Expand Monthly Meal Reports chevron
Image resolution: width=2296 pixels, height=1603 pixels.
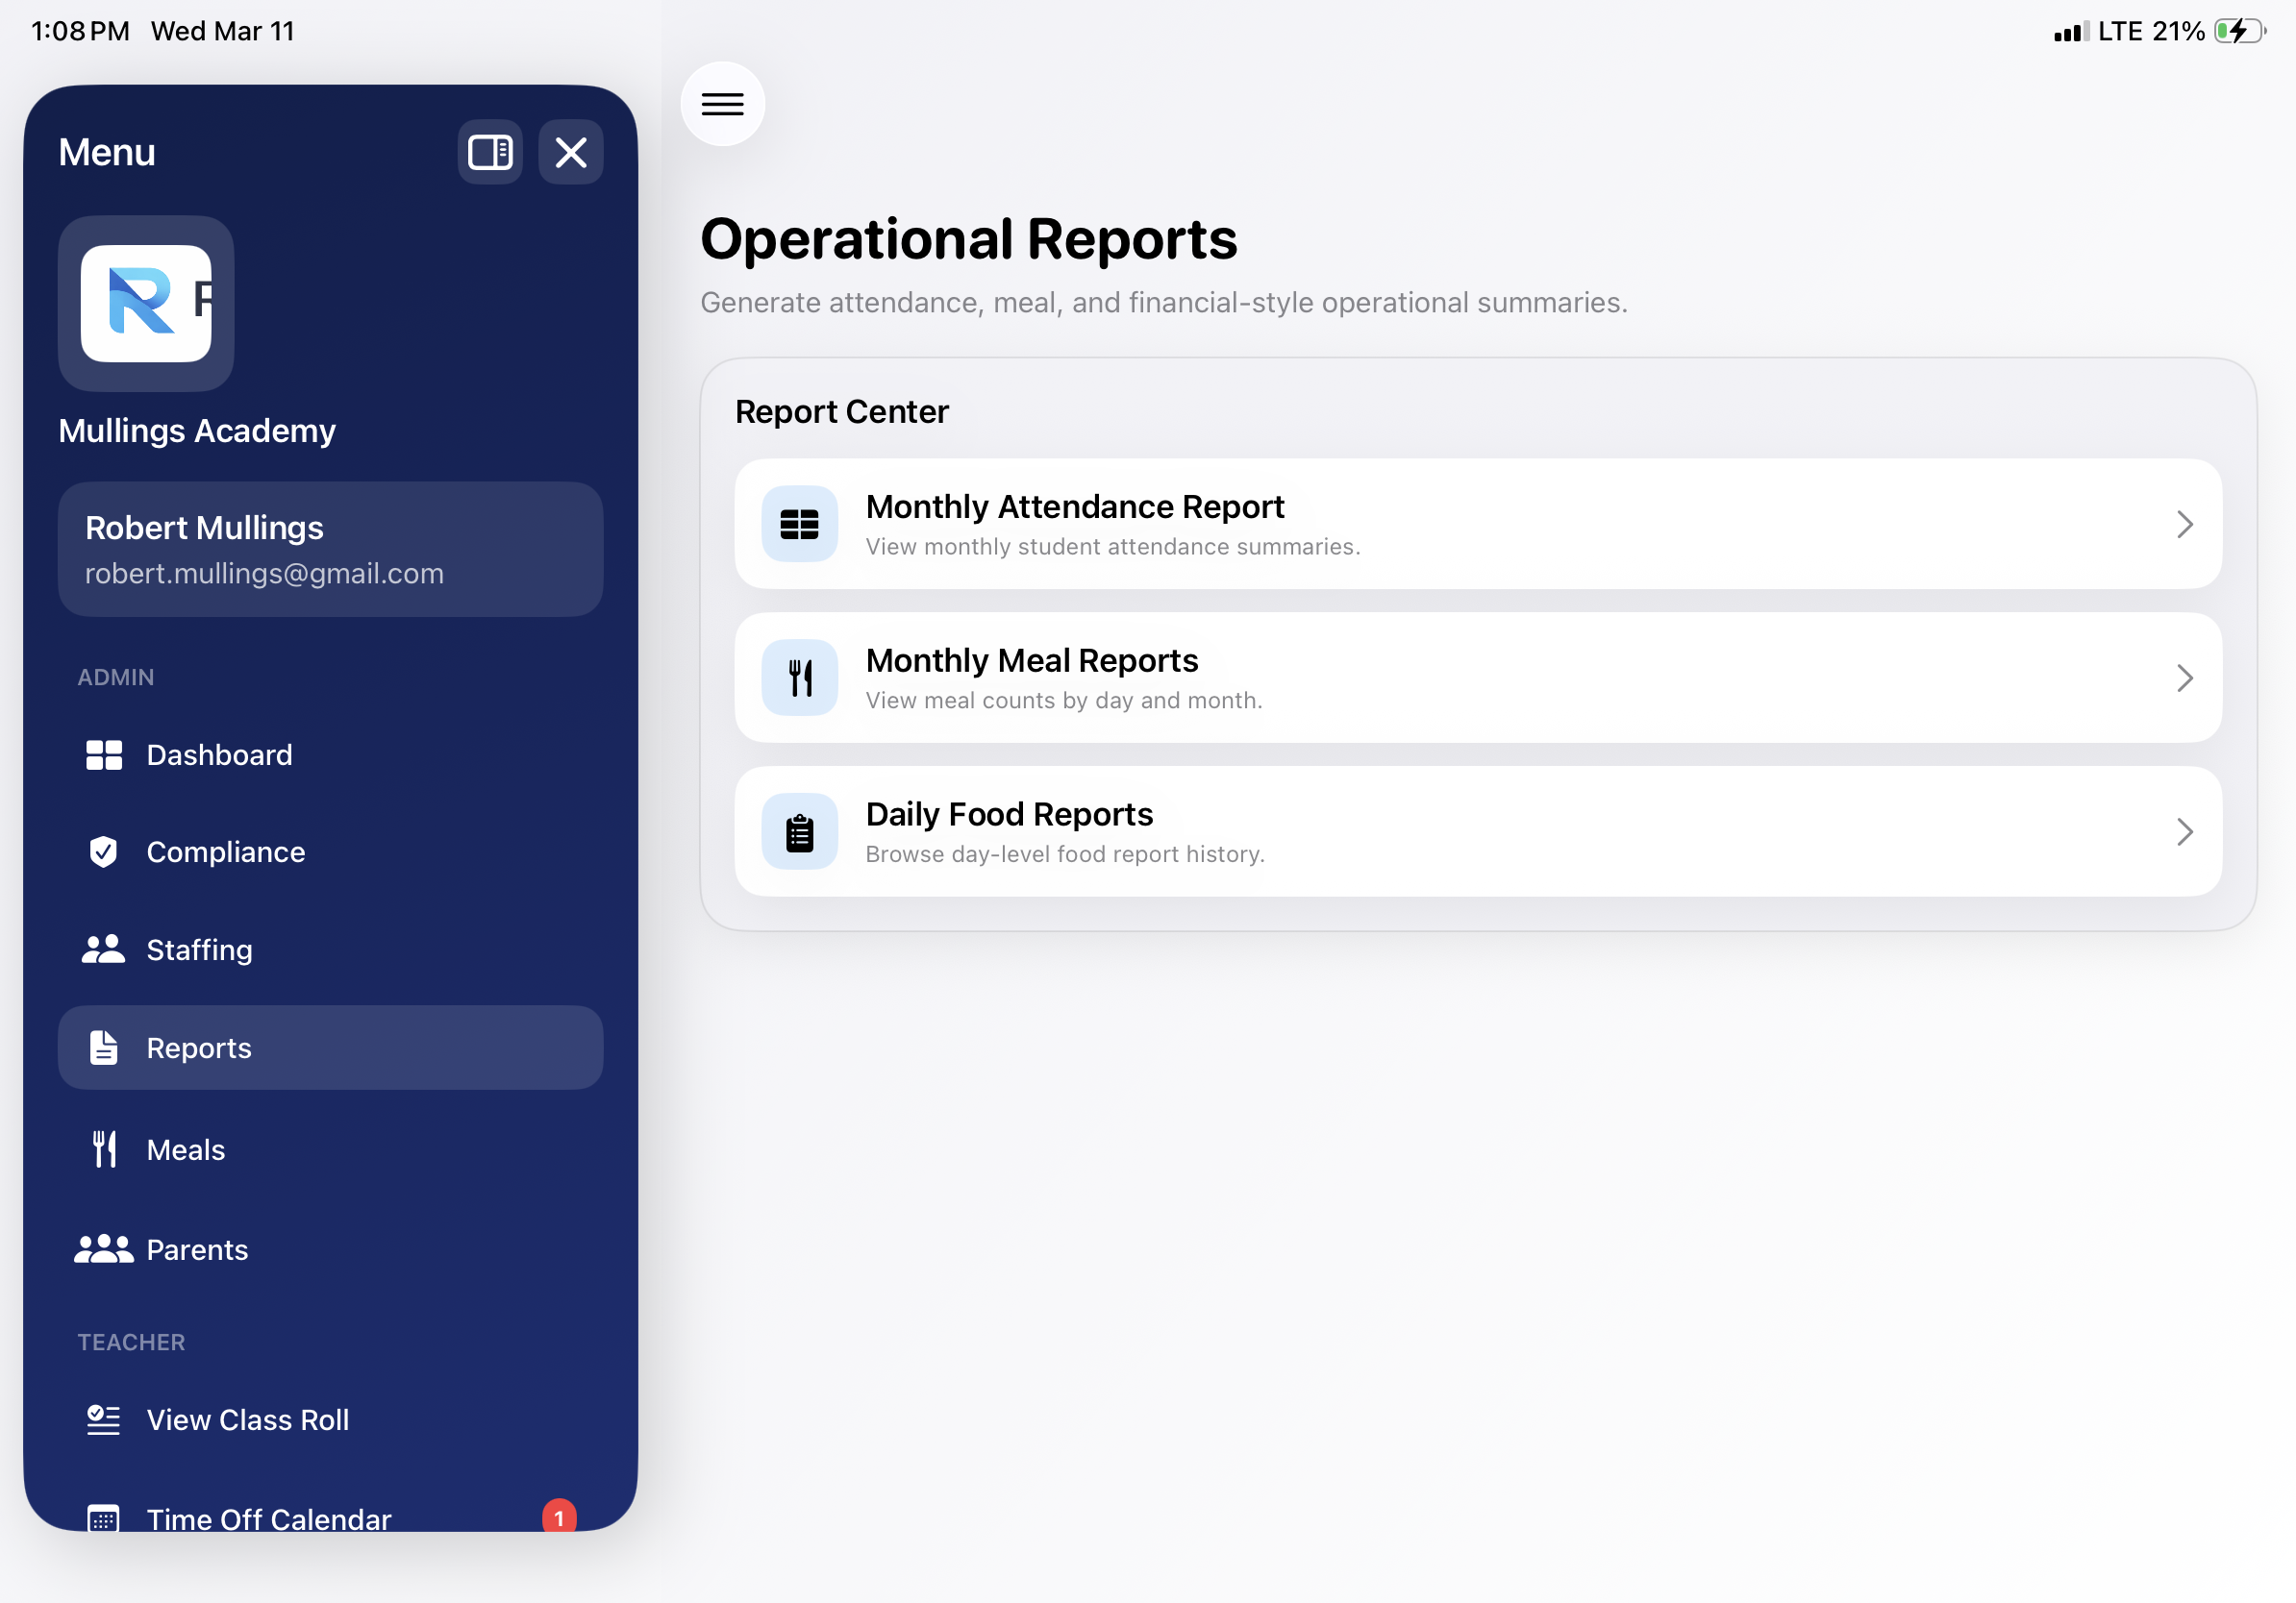(x=2184, y=678)
